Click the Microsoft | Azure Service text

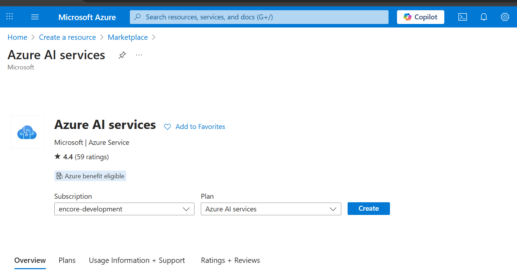click(x=92, y=142)
